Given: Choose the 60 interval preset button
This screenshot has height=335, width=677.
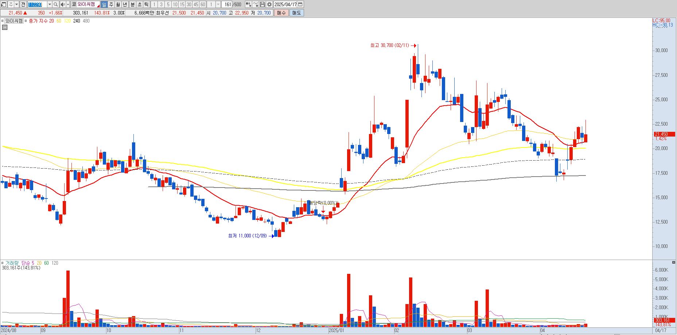Looking at the screenshot, I should coord(203,4).
